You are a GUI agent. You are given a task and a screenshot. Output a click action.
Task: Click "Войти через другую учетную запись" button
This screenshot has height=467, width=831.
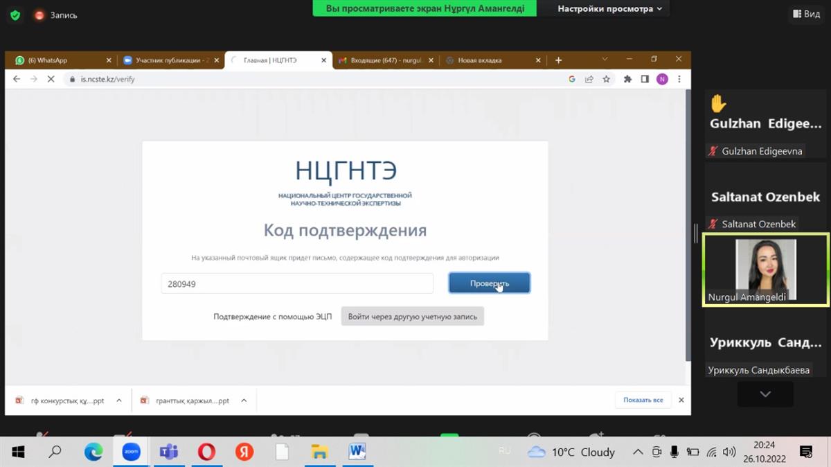click(x=412, y=317)
